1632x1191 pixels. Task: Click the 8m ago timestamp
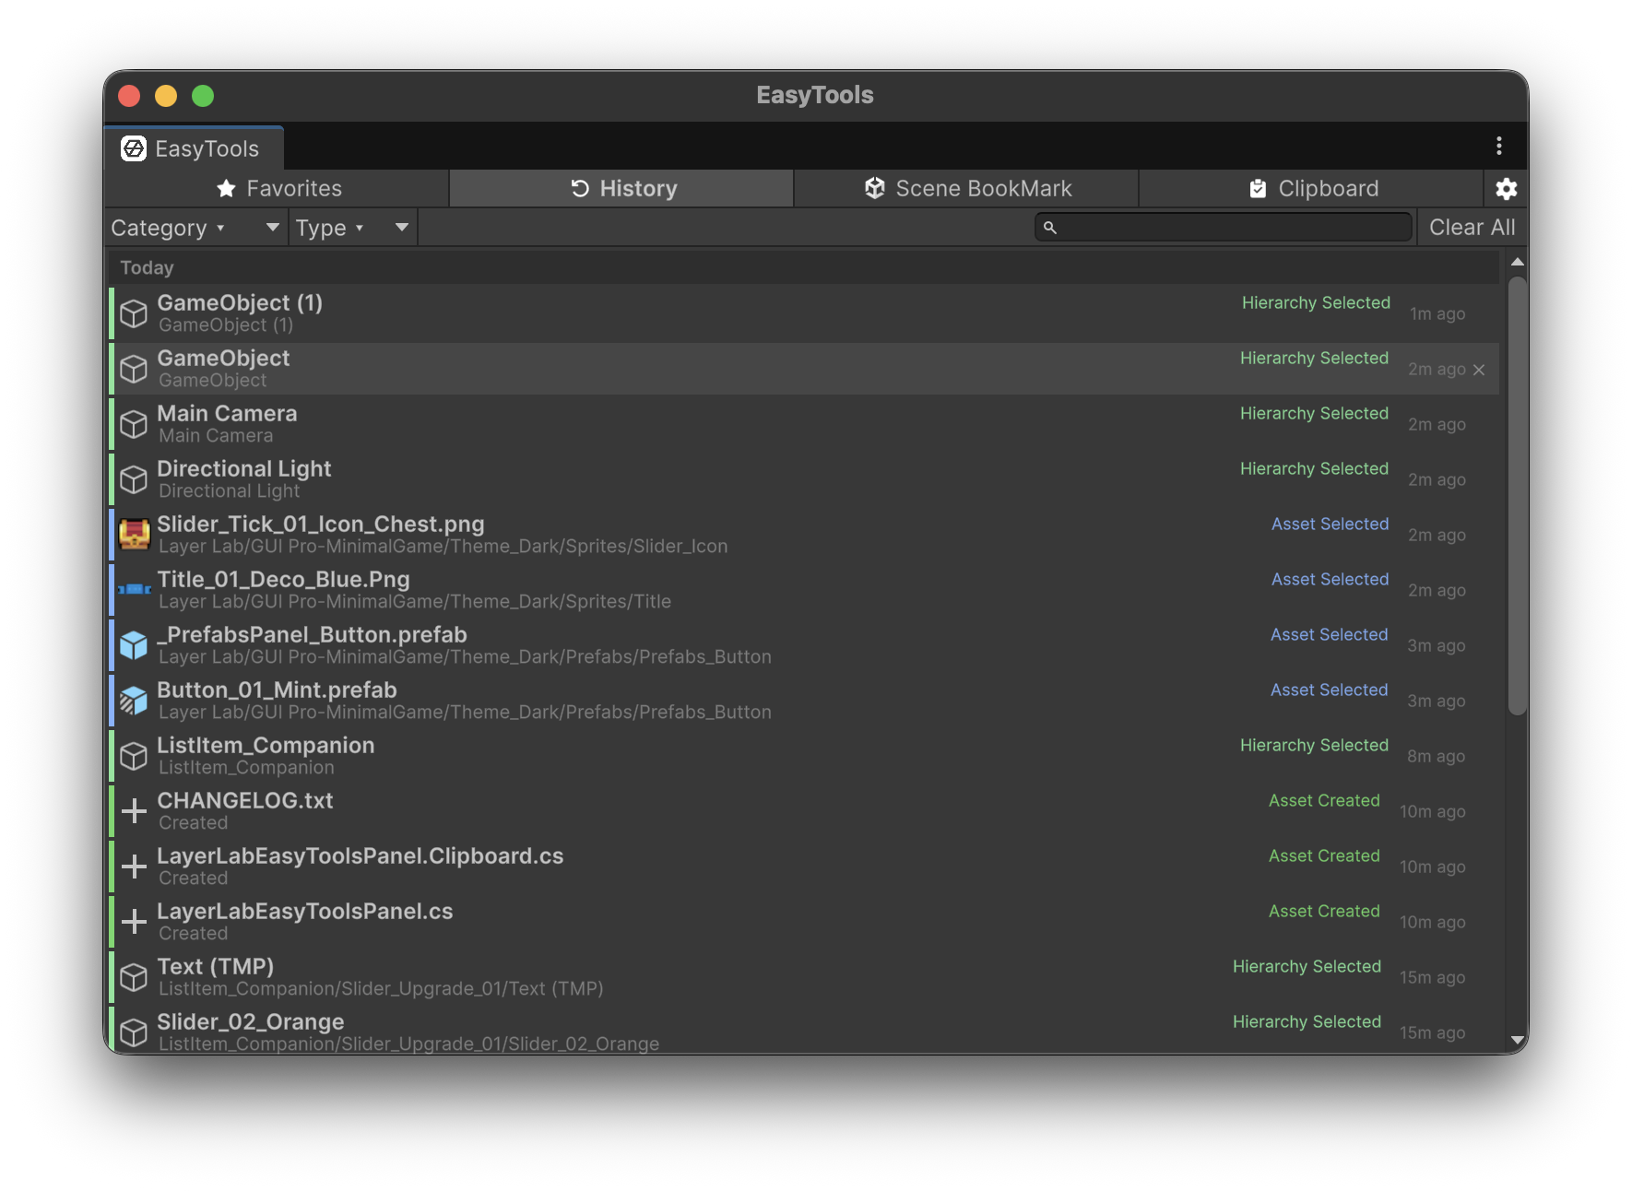1436,756
